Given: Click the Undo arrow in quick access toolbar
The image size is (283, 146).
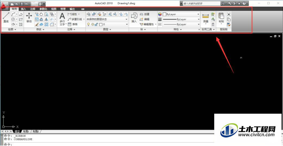Looking at the screenshot, I should (x=27, y=4).
